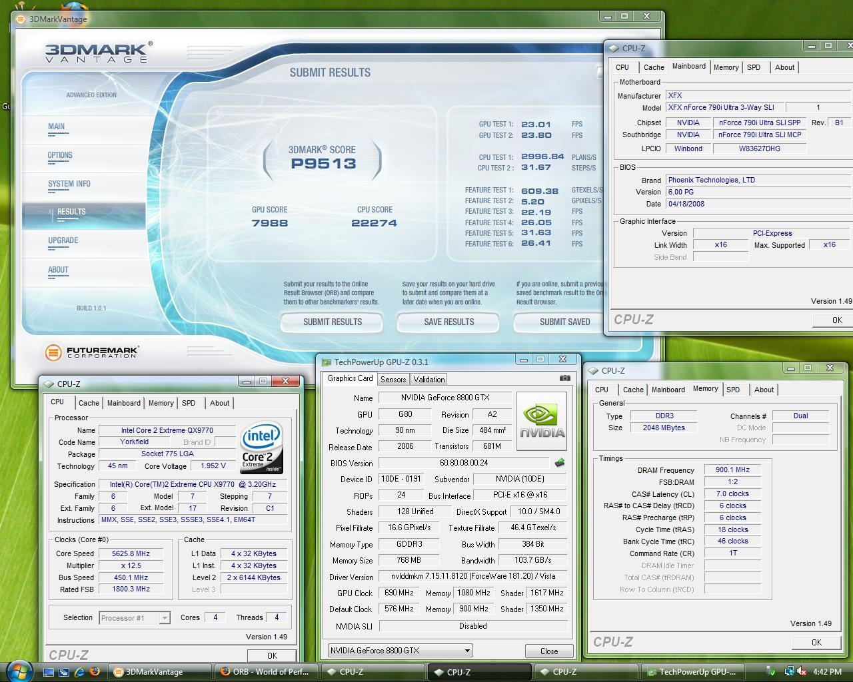Open the Processor #1 selection dropdown

tap(135, 618)
